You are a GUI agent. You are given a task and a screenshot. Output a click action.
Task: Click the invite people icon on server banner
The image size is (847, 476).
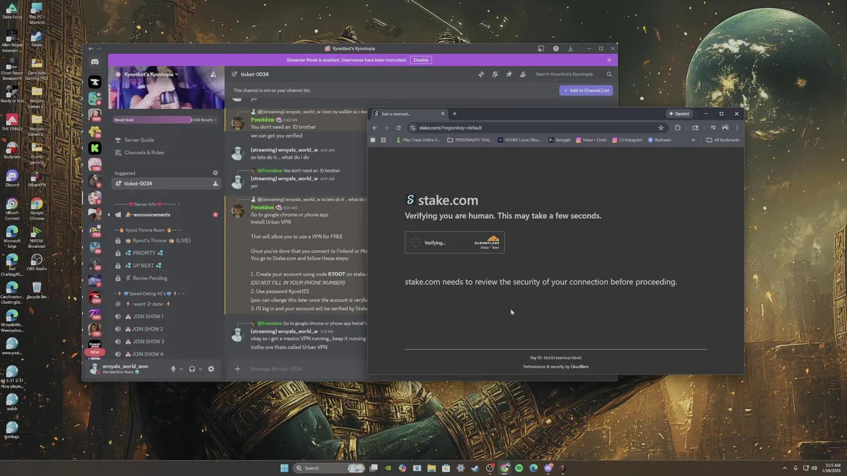click(213, 74)
